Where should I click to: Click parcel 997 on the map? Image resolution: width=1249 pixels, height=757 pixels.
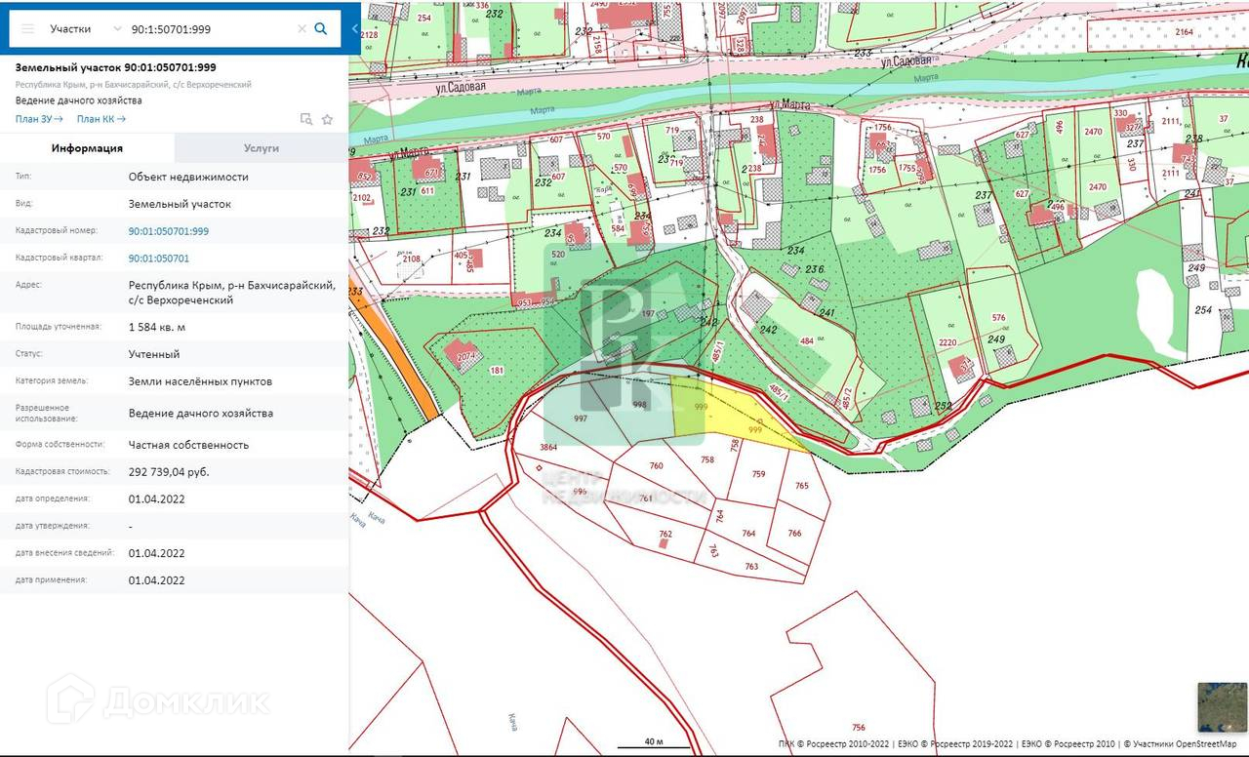click(582, 418)
